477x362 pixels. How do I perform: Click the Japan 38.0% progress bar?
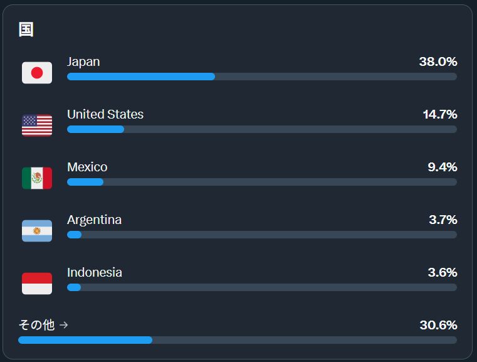pyautogui.click(x=261, y=77)
